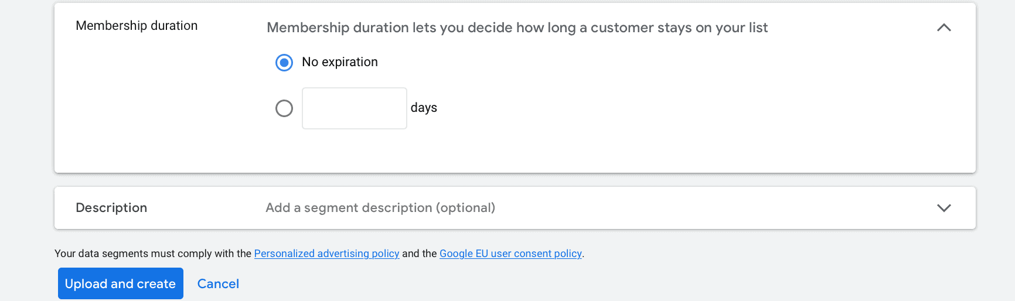This screenshot has width=1015, height=301.
Task: Click the words 'and the' between the policy links
Action: (x=420, y=254)
